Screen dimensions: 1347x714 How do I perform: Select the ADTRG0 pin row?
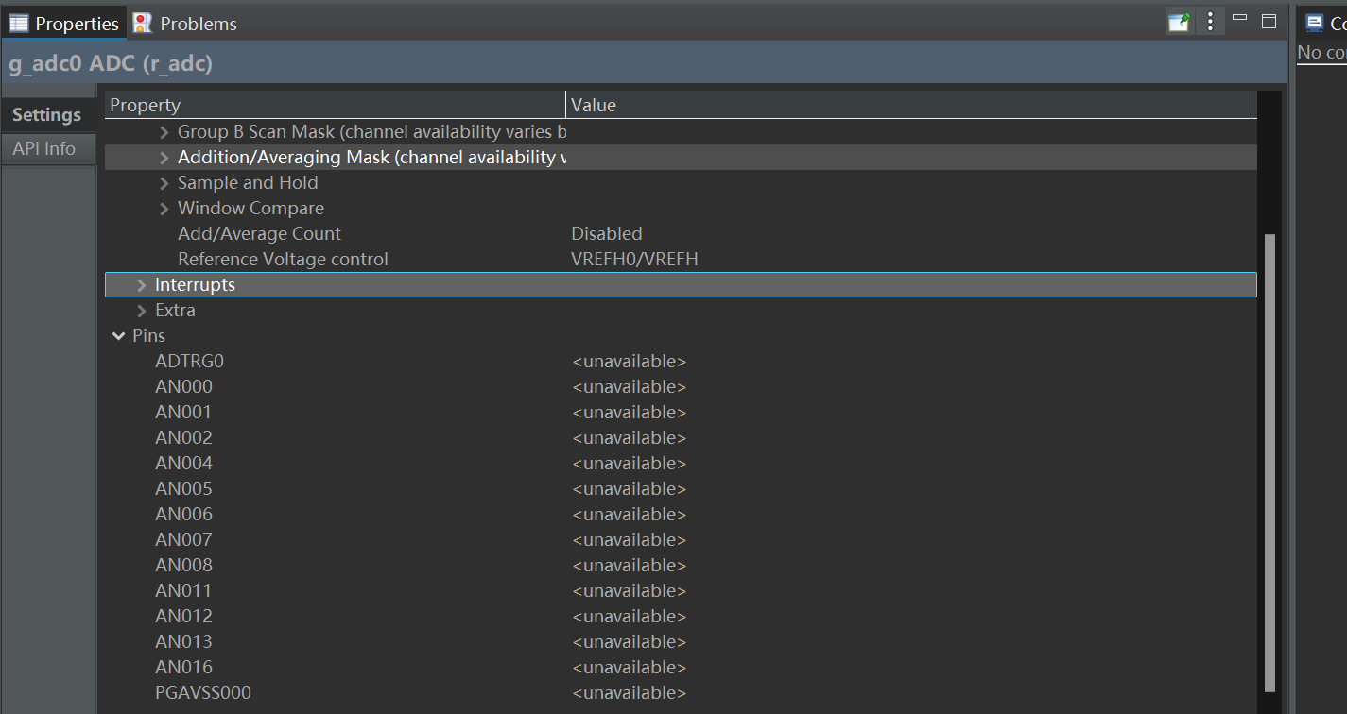(681, 362)
